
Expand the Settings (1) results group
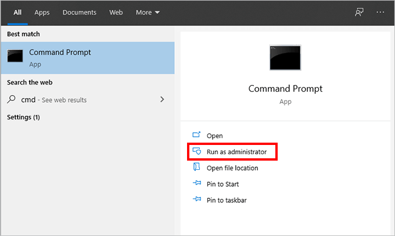23,117
